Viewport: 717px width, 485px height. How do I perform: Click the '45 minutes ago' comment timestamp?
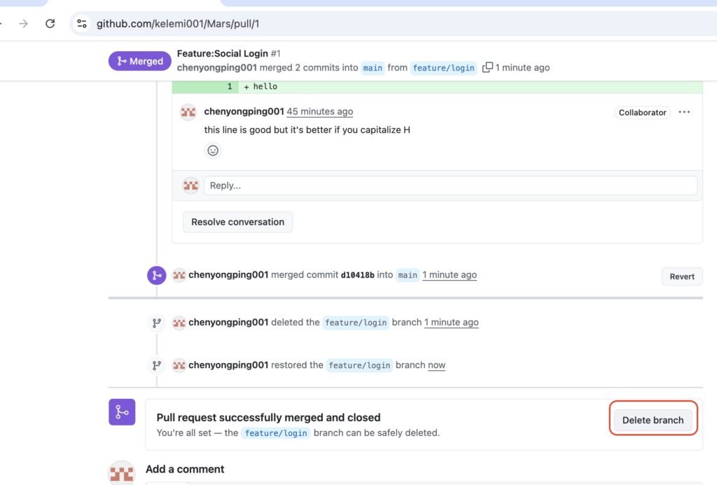319,112
